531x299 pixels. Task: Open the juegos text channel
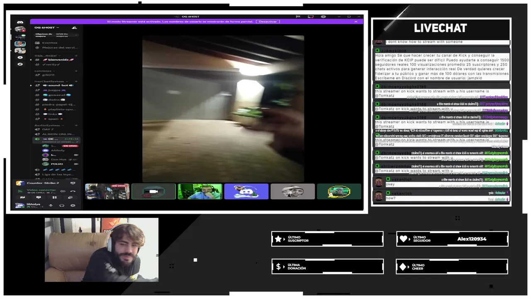point(56,90)
